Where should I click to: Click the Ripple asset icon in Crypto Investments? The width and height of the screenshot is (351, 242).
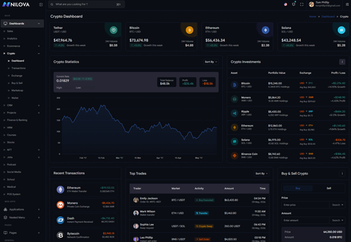coord(235,113)
